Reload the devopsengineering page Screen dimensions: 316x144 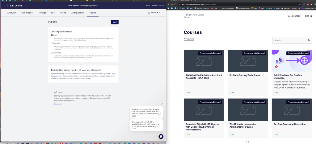[x=175, y=4]
